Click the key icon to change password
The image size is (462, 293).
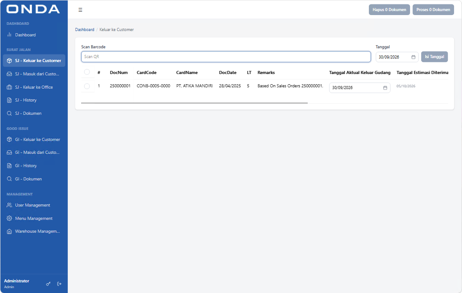tap(48, 284)
